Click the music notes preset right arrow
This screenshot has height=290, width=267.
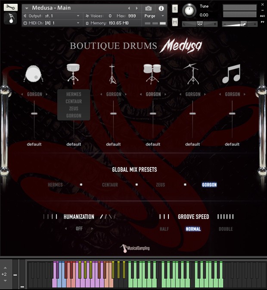point(245,94)
